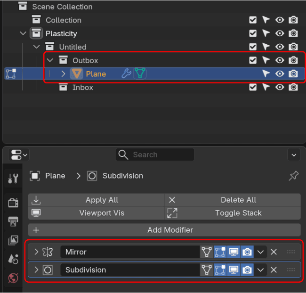Open the Render properties tab
306x293 pixels.
tap(13, 203)
